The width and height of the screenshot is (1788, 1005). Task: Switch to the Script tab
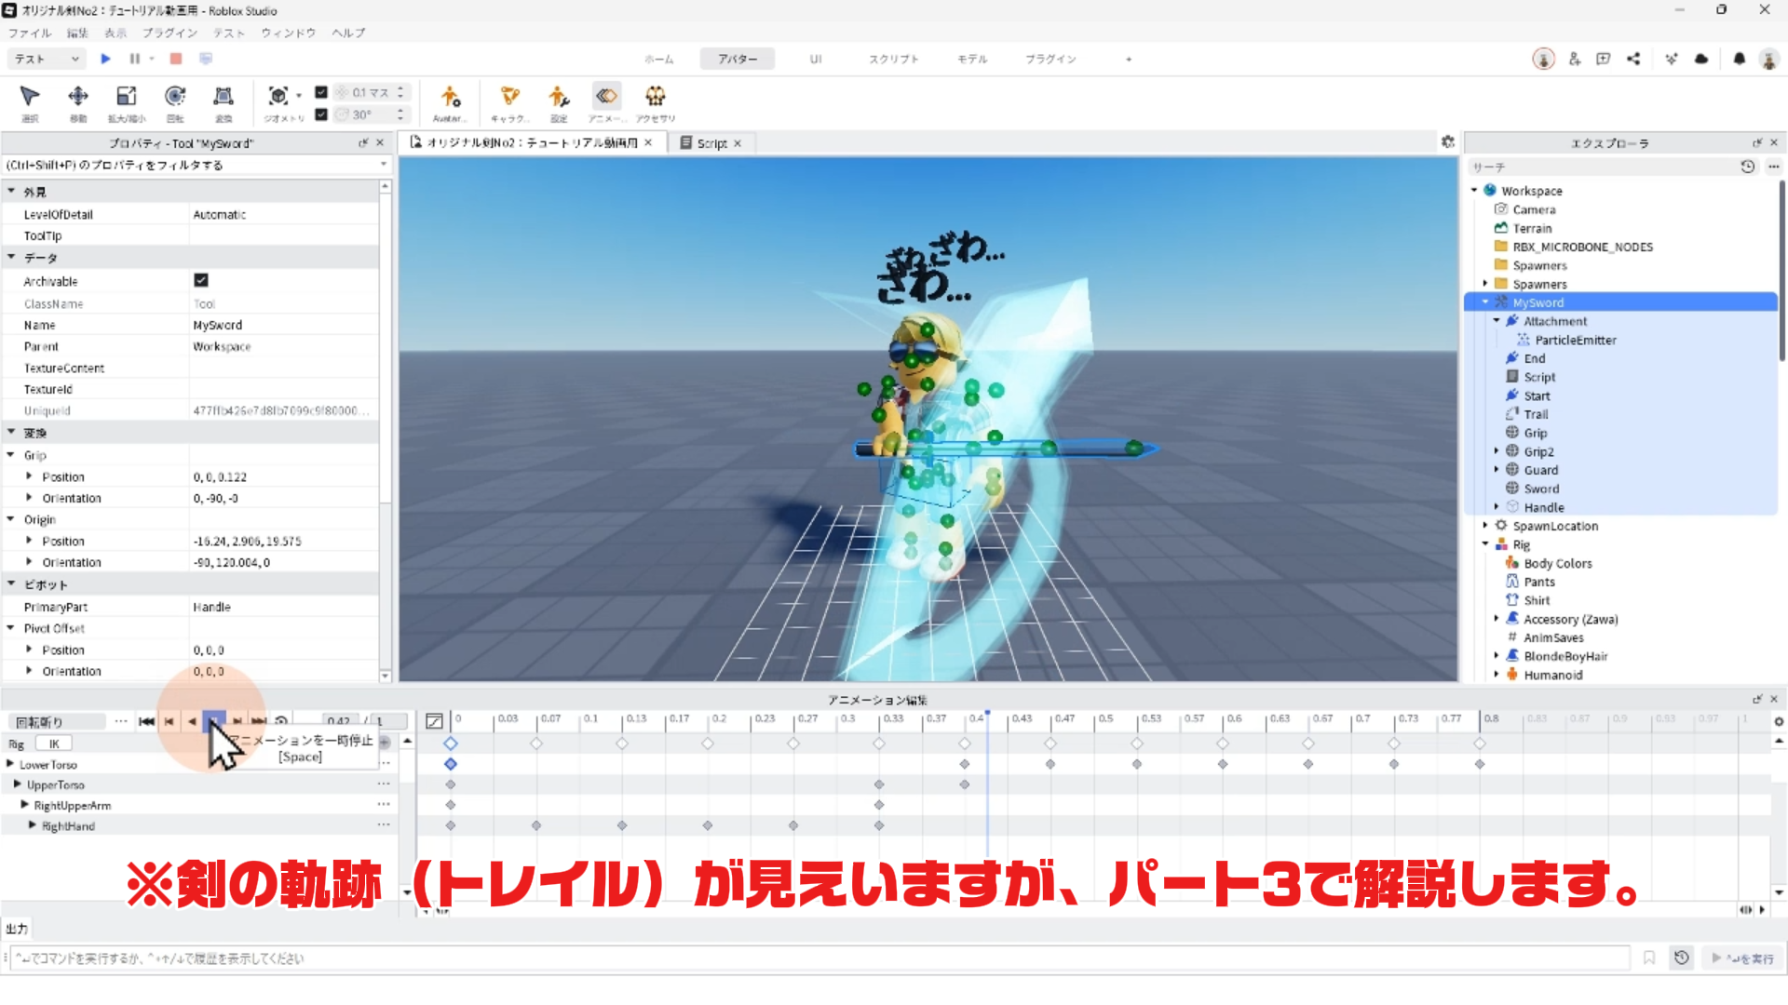pos(711,143)
